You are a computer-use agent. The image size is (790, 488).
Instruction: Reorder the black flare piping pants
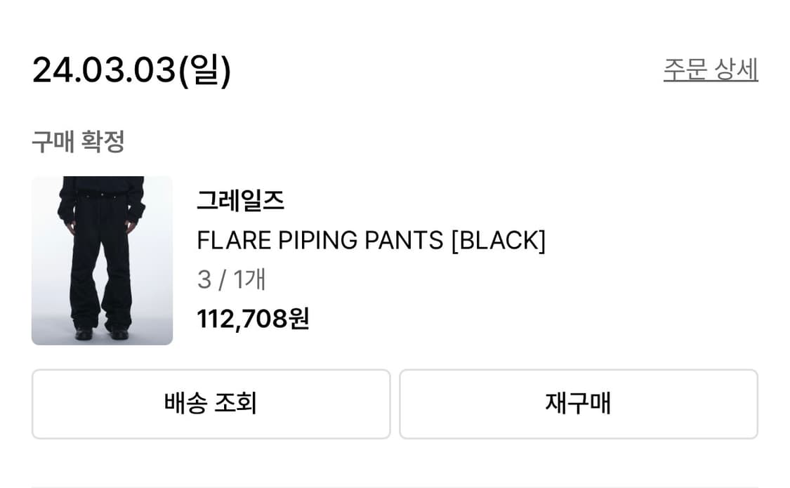[578, 404]
